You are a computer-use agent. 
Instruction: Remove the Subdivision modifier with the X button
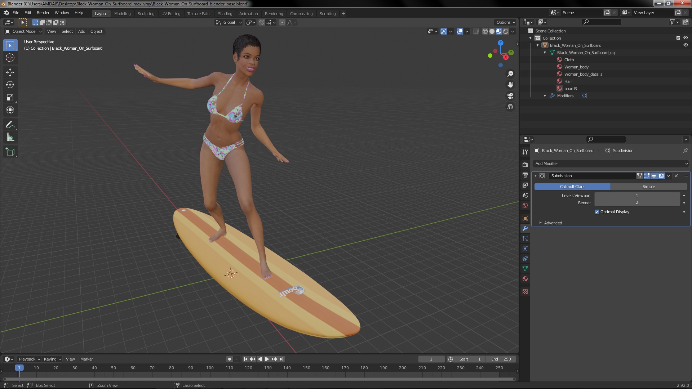[x=676, y=176]
